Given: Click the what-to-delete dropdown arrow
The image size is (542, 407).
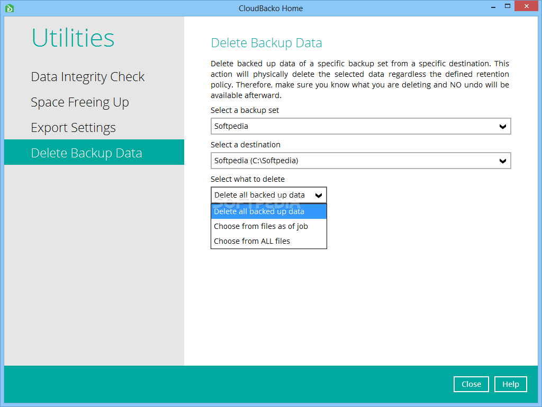Looking at the screenshot, I should click(319, 196).
